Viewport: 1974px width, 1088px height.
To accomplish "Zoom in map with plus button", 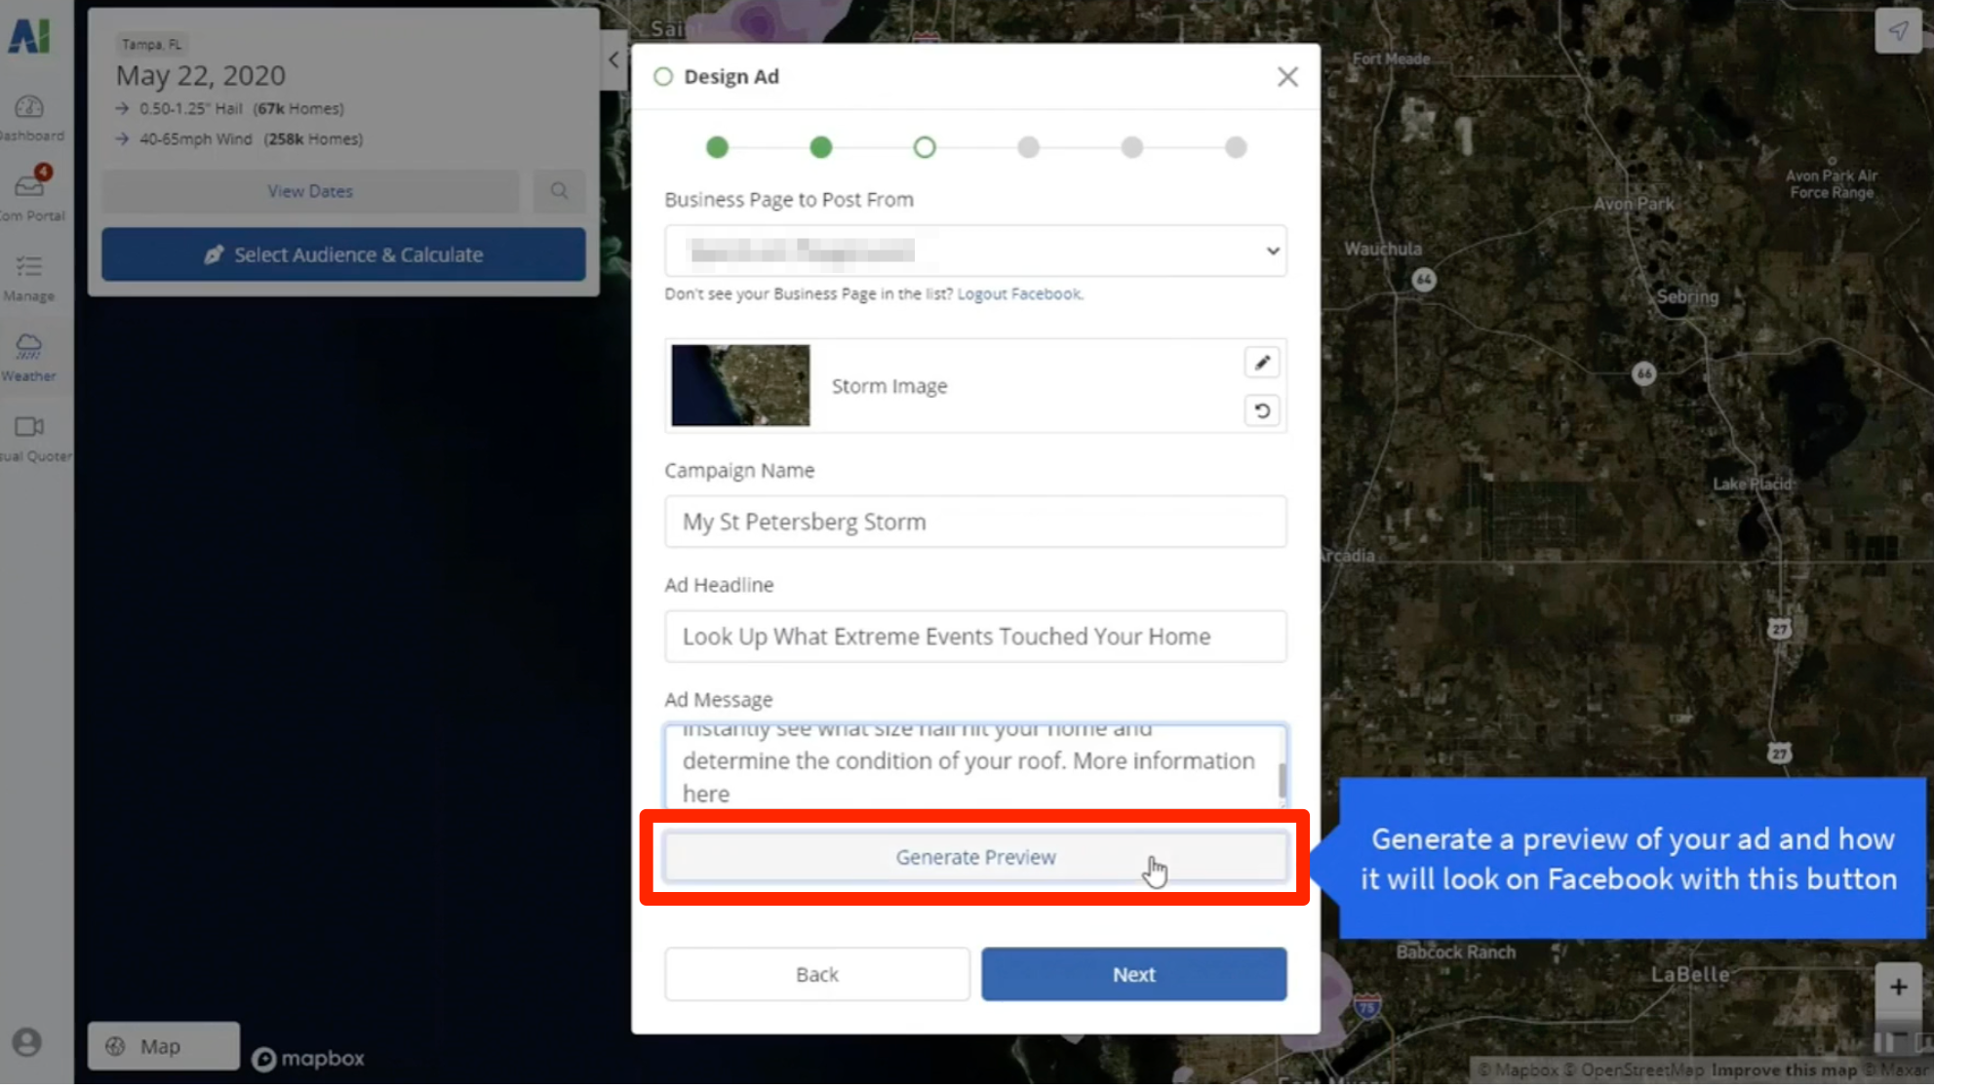I will point(1897,987).
